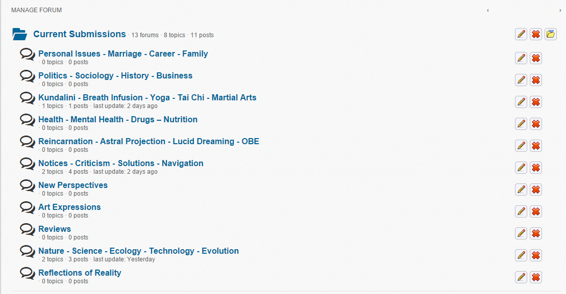The image size is (566, 294).
Task: Edit the Current Submissions category
Action: click(521, 34)
